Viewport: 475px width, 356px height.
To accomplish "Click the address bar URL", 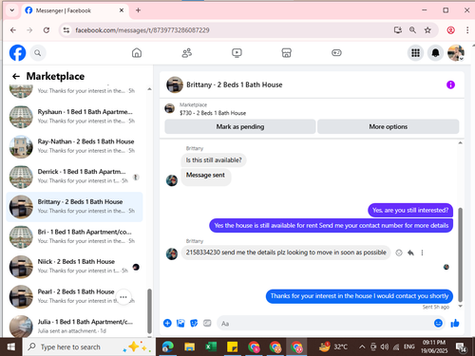I will (x=142, y=30).
